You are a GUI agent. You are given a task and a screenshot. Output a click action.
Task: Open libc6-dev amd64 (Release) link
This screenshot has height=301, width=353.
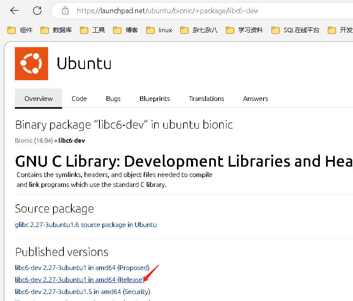[79, 280]
